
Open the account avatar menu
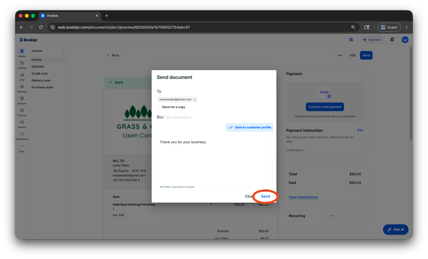[405, 40]
